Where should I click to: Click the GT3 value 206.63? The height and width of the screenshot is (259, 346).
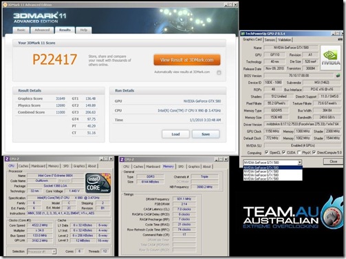tap(91, 112)
